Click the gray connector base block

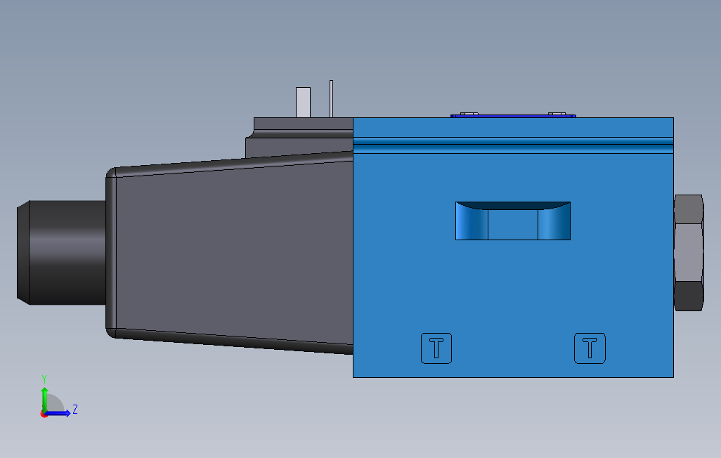click(x=299, y=137)
